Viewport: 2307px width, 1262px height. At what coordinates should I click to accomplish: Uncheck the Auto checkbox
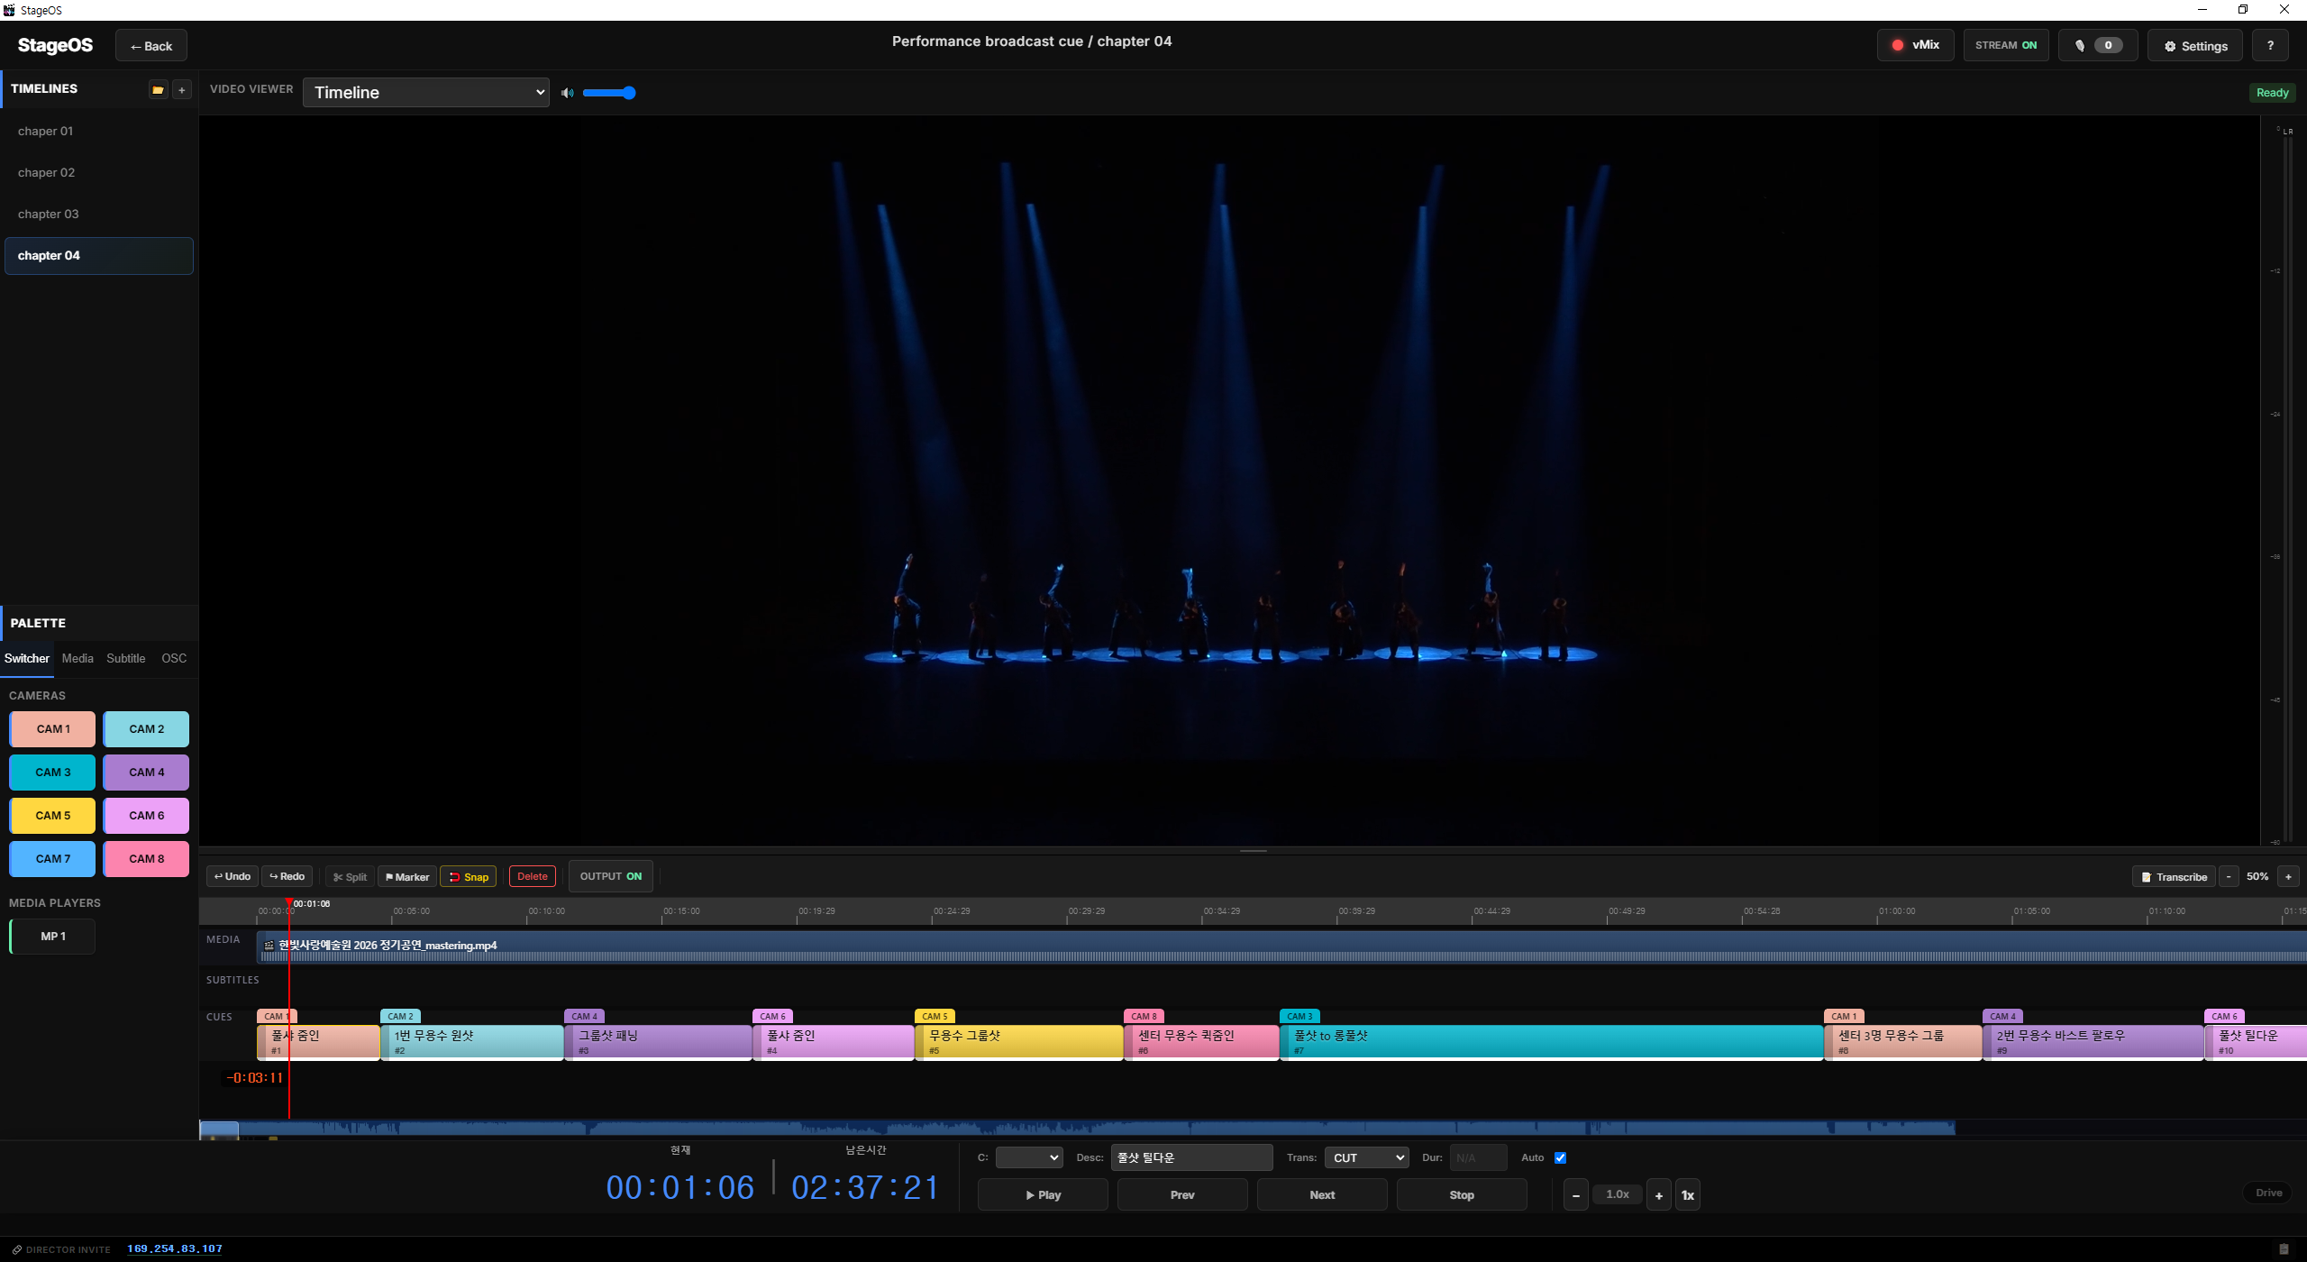coord(1561,1158)
